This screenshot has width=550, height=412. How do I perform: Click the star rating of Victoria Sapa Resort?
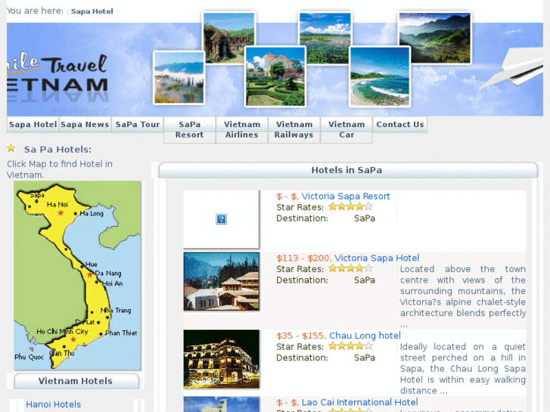pos(350,206)
